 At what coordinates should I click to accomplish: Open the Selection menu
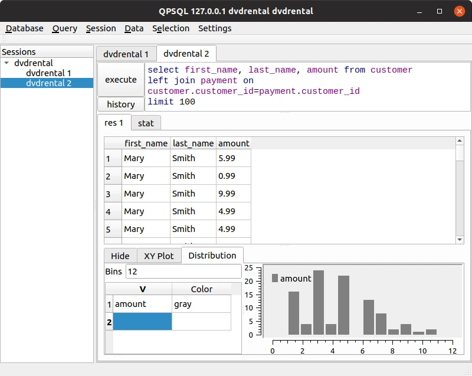171,28
